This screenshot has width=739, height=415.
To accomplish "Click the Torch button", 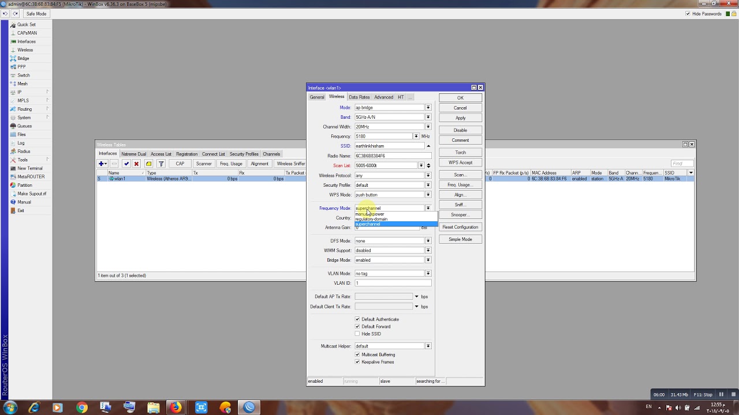I will tap(460, 153).
